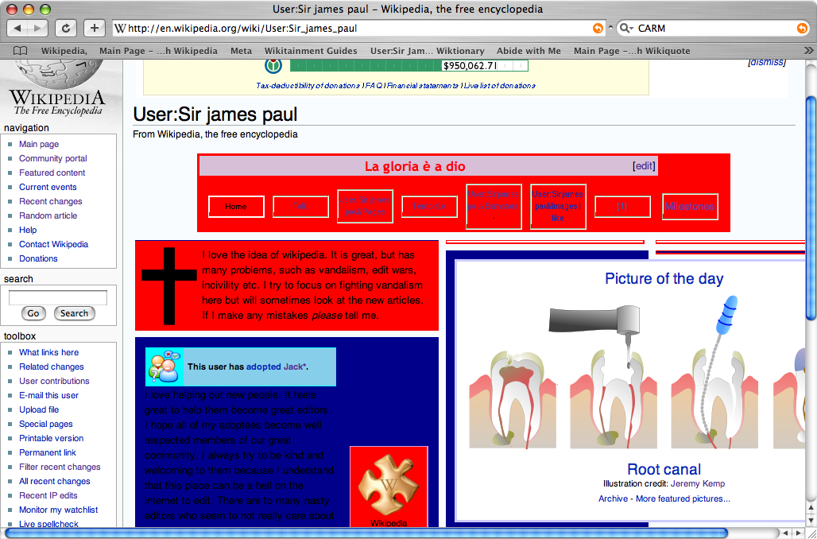Open Random article in sidebar
817x539 pixels.
[48, 215]
